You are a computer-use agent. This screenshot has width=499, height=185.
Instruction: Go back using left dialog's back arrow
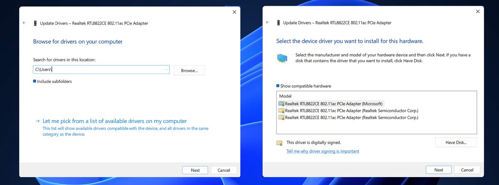point(24,23)
